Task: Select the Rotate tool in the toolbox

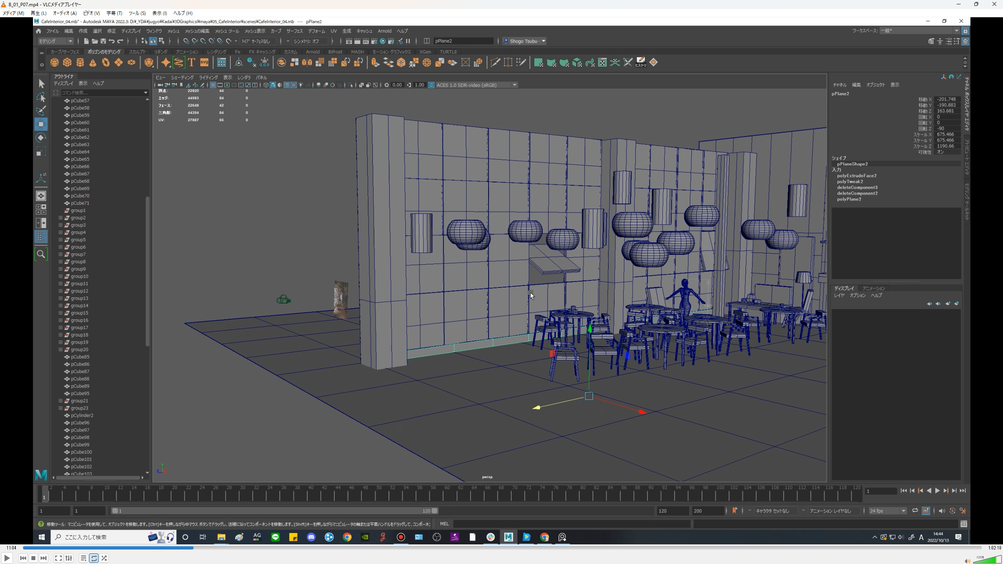Action: tap(41, 138)
